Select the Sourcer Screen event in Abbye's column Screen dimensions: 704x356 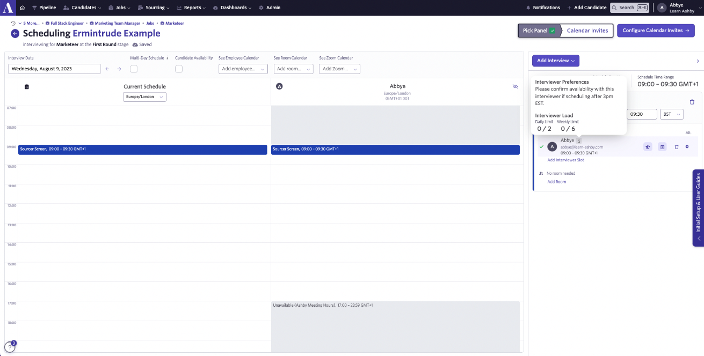pos(395,150)
